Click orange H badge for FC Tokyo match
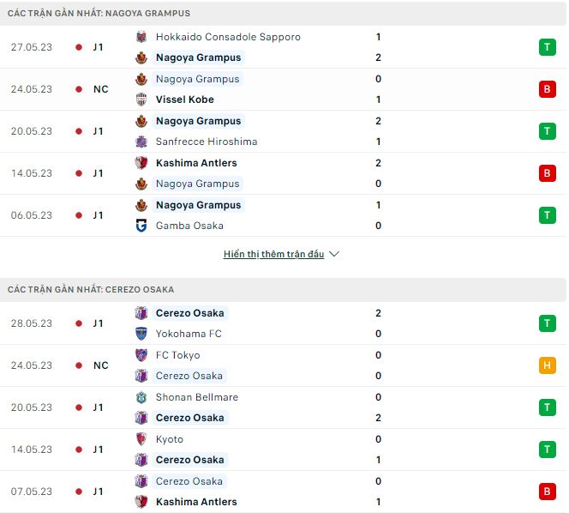Viewport: 569px width, 513px height. click(547, 365)
